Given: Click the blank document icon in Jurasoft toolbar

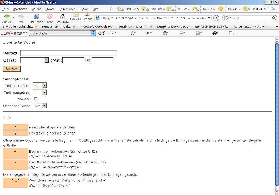Looking at the screenshot, I should pyautogui.click(x=231, y=33).
